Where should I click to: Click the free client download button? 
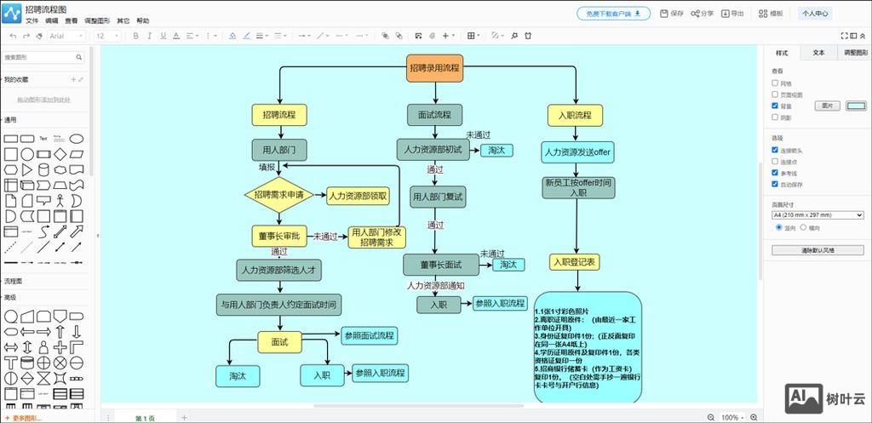click(x=613, y=14)
